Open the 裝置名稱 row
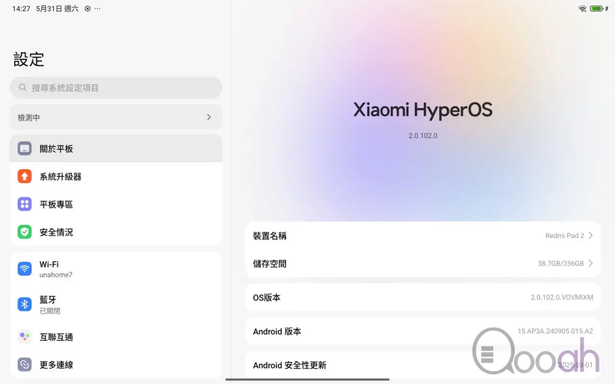Image resolution: width=615 pixels, height=384 pixels. click(x=423, y=236)
